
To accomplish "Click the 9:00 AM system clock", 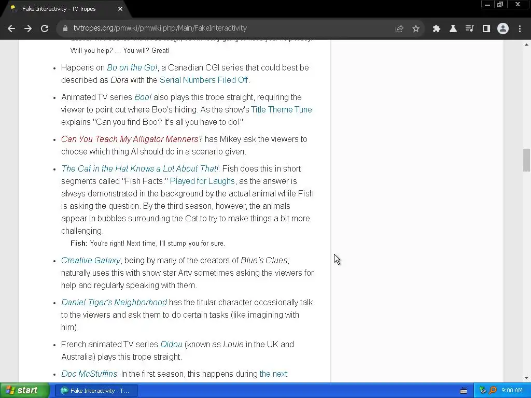I will pos(512,390).
